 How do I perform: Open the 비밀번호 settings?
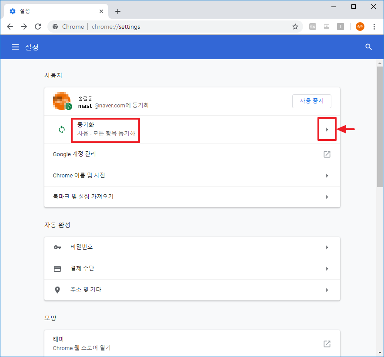coord(192,247)
